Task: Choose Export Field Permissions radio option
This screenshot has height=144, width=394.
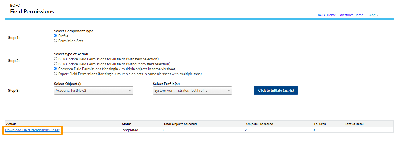Action: [x=56, y=74]
